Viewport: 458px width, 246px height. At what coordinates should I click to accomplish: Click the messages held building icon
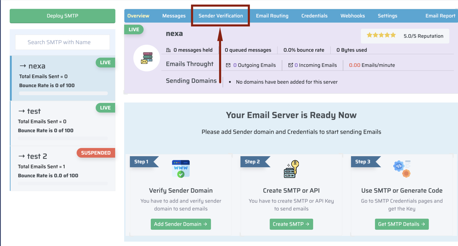168,50
